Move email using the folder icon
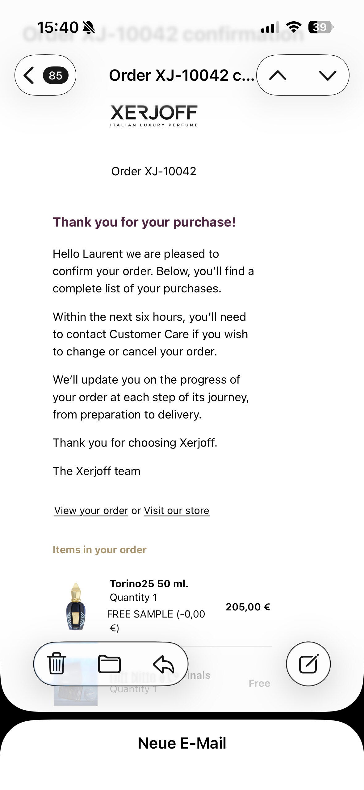Viewport: 364px width, 790px height. [109, 663]
